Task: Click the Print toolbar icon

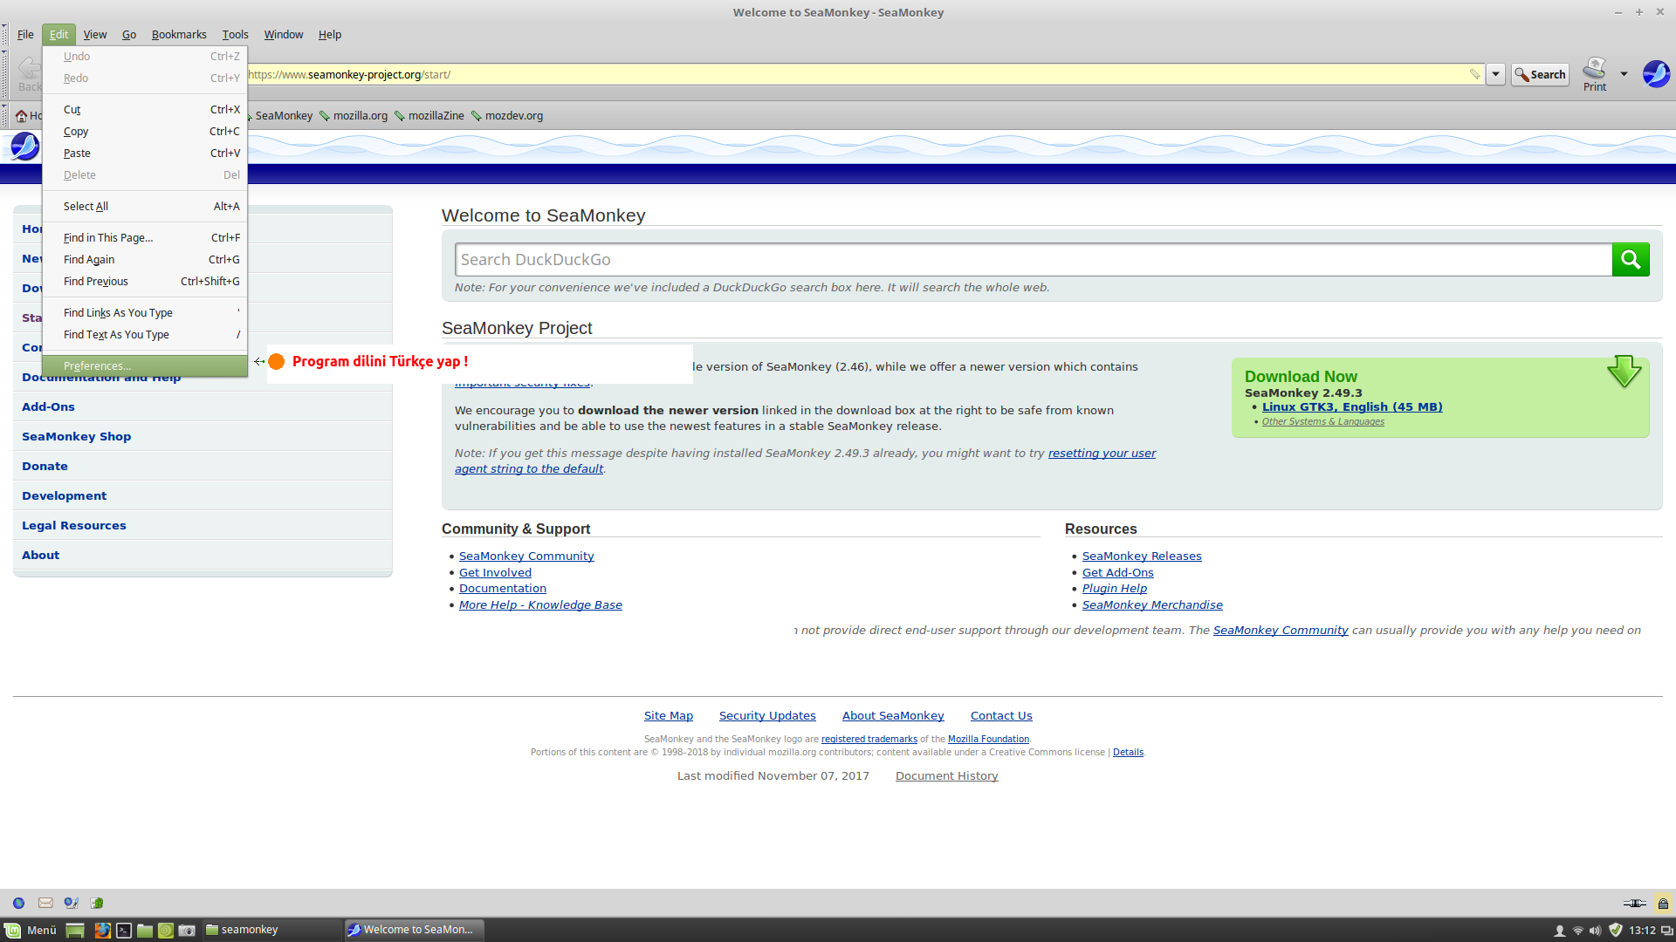Action: [1594, 74]
